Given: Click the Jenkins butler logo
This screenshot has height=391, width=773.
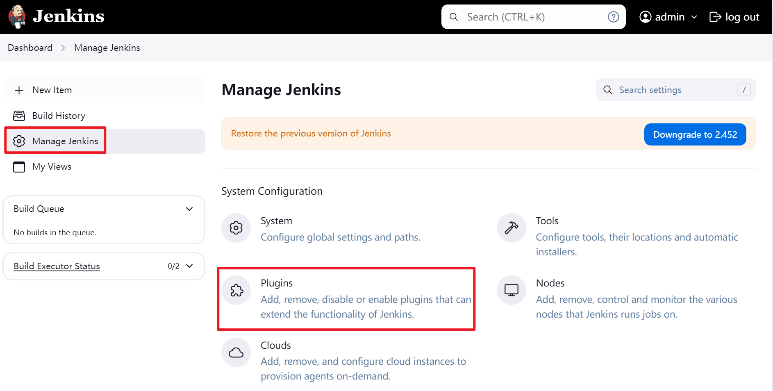Looking at the screenshot, I should coord(17,17).
